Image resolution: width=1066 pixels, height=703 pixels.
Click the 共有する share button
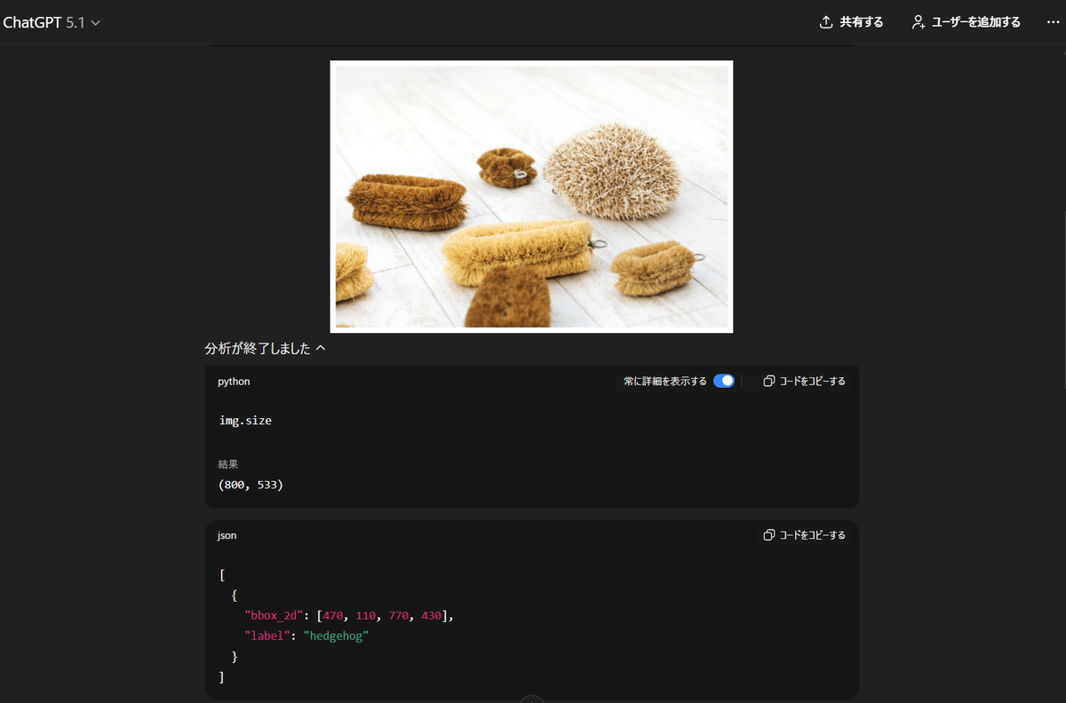pyautogui.click(x=851, y=21)
